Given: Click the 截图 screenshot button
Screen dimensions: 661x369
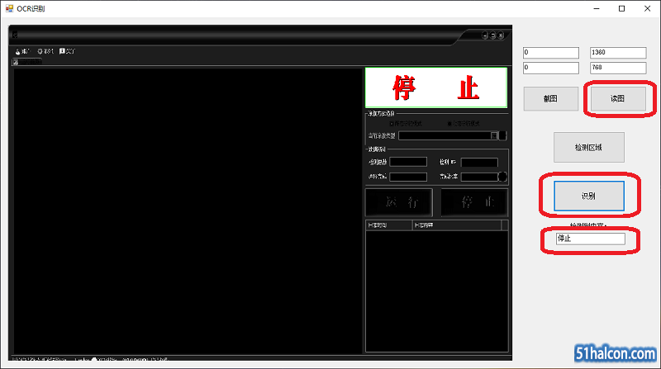Looking at the screenshot, I should [x=550, y=98].
